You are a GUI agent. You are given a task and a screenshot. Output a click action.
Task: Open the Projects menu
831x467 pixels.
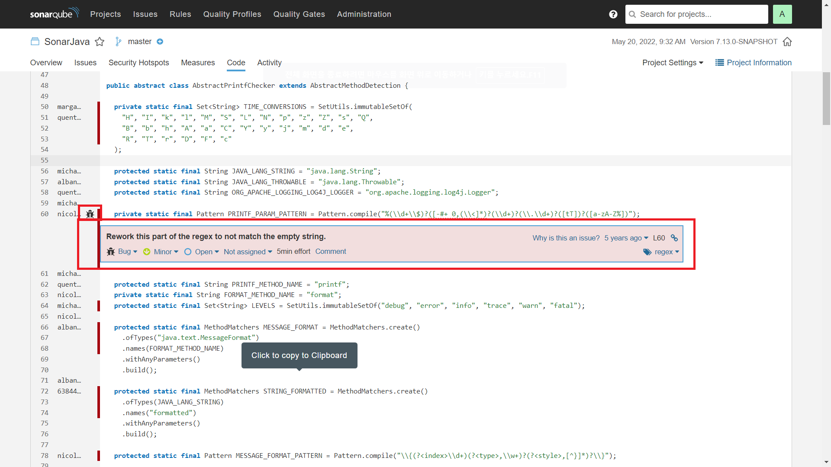point(106,14)
